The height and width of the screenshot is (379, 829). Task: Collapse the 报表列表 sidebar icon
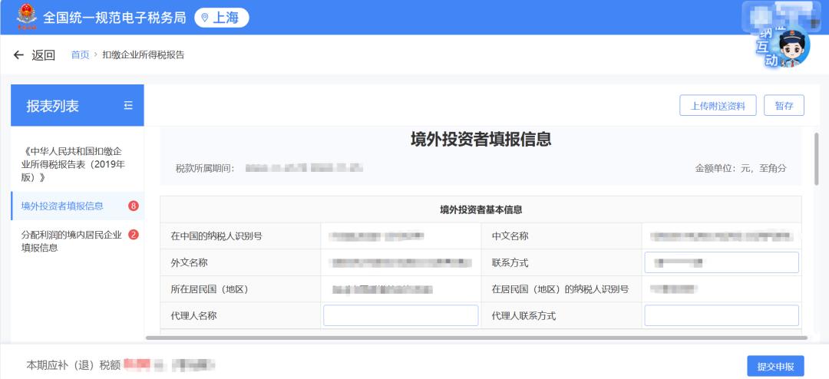[x=128, y=106]
